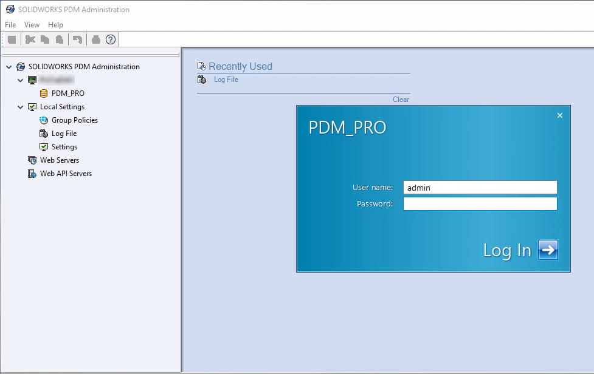Screen dimensions: 594x374
Task: Click the Cut scissors toolbar icon
Action: pyautogui.click(x=30, y=39)
